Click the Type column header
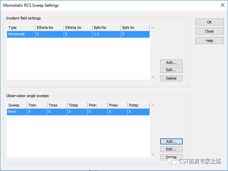The width and height of the screenshot is (228, 171). (21, 27)
